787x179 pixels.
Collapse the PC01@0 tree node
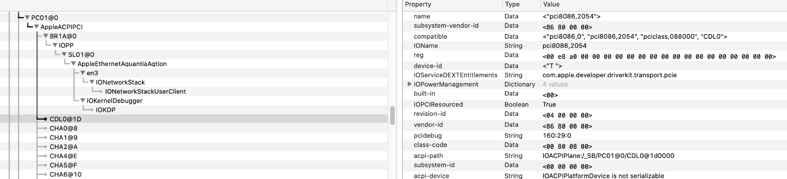coord(27,18)
